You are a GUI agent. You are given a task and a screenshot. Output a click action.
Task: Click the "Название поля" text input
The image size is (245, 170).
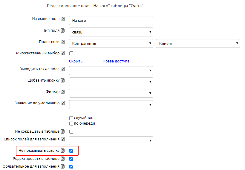(111, 21)
